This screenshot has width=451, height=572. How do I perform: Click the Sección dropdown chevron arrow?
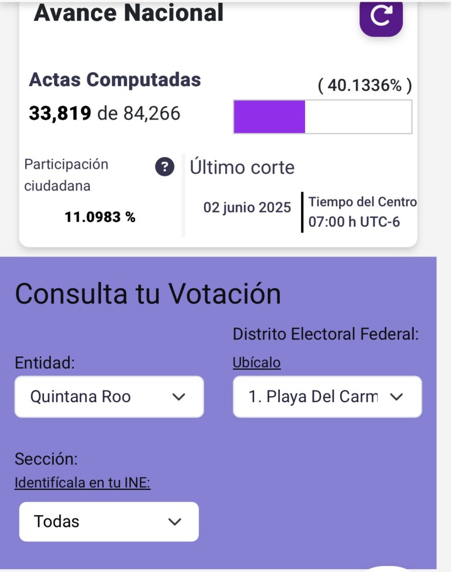point(175,522)
